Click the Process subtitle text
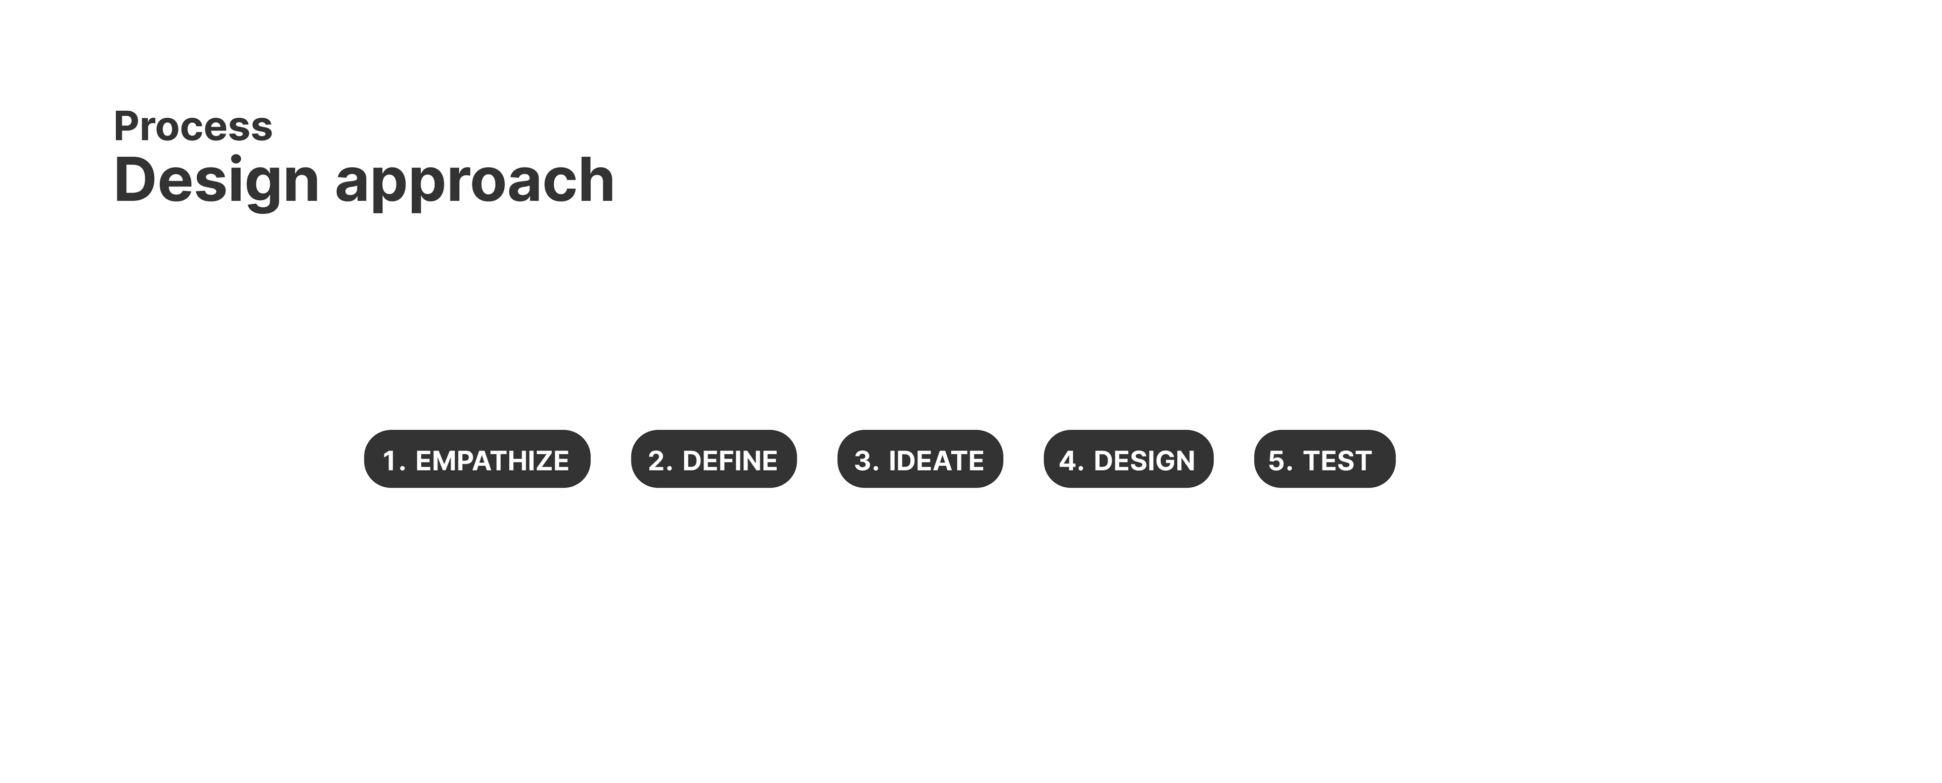Viewport: 1942px width, 783px height. tap(193, 126)
